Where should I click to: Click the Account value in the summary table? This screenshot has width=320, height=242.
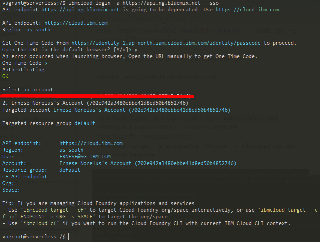click(148, 163)
